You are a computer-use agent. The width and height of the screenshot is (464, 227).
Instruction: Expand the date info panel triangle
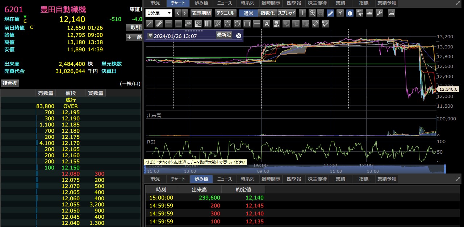coord(150,35)
